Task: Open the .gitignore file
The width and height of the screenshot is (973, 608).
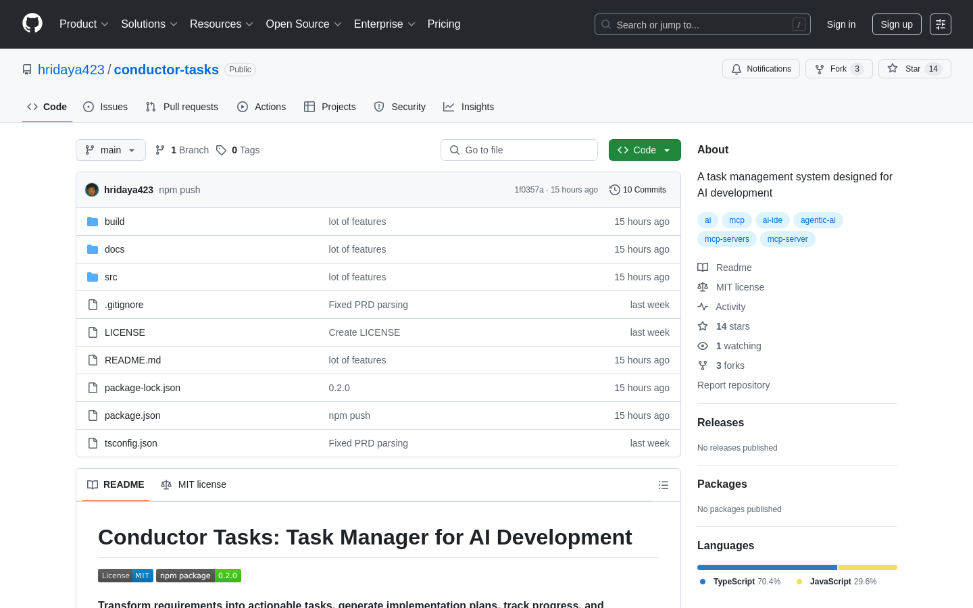Action: click(124, 305)
